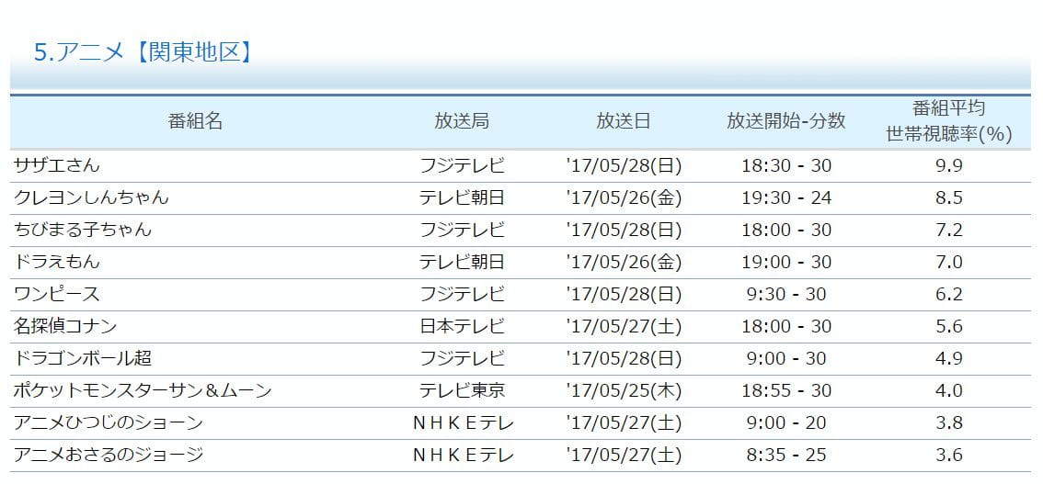
Task: Click the 番組平均世帯視聴率(%) column header
Action: pyautogui.click(x=949, y=121)
